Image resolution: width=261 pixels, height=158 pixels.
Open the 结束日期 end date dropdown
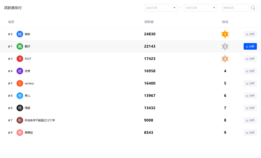coord(200,8)
